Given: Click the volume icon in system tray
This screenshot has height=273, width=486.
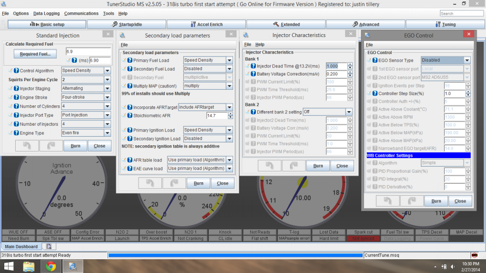Looking at the screenshot, I should pos(453,266).
